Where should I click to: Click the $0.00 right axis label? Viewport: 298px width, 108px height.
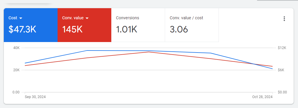282,92
